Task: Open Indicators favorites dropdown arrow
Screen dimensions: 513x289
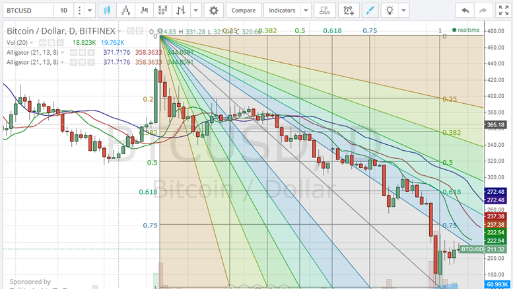Action: [x=306, y=11]
